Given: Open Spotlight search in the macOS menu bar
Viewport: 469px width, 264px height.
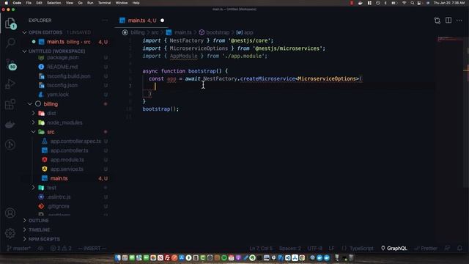Looking at the screenshot, I should pos(412,3).
